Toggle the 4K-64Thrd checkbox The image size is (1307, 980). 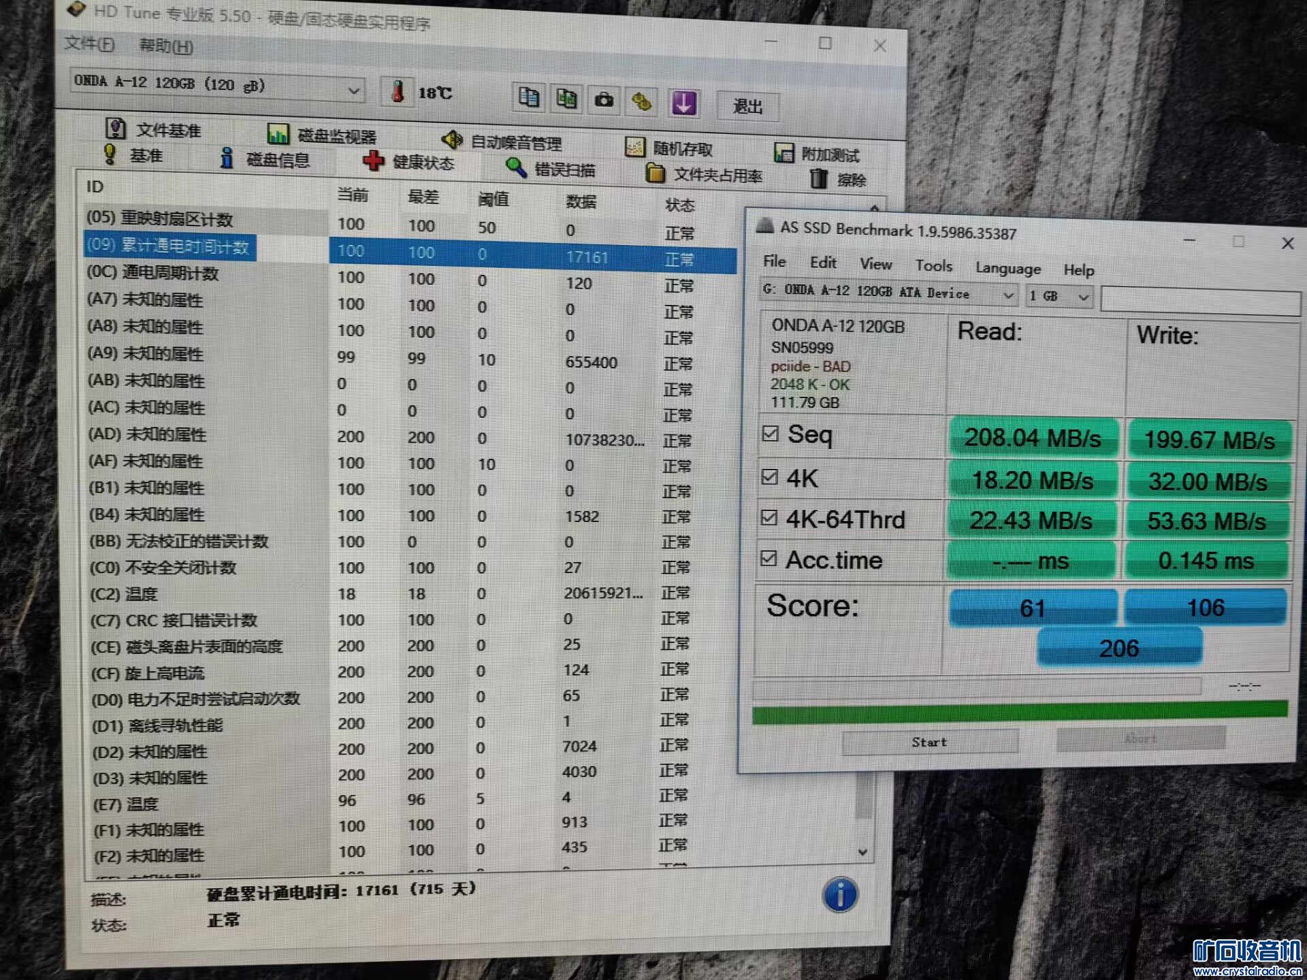click(769, 518)
